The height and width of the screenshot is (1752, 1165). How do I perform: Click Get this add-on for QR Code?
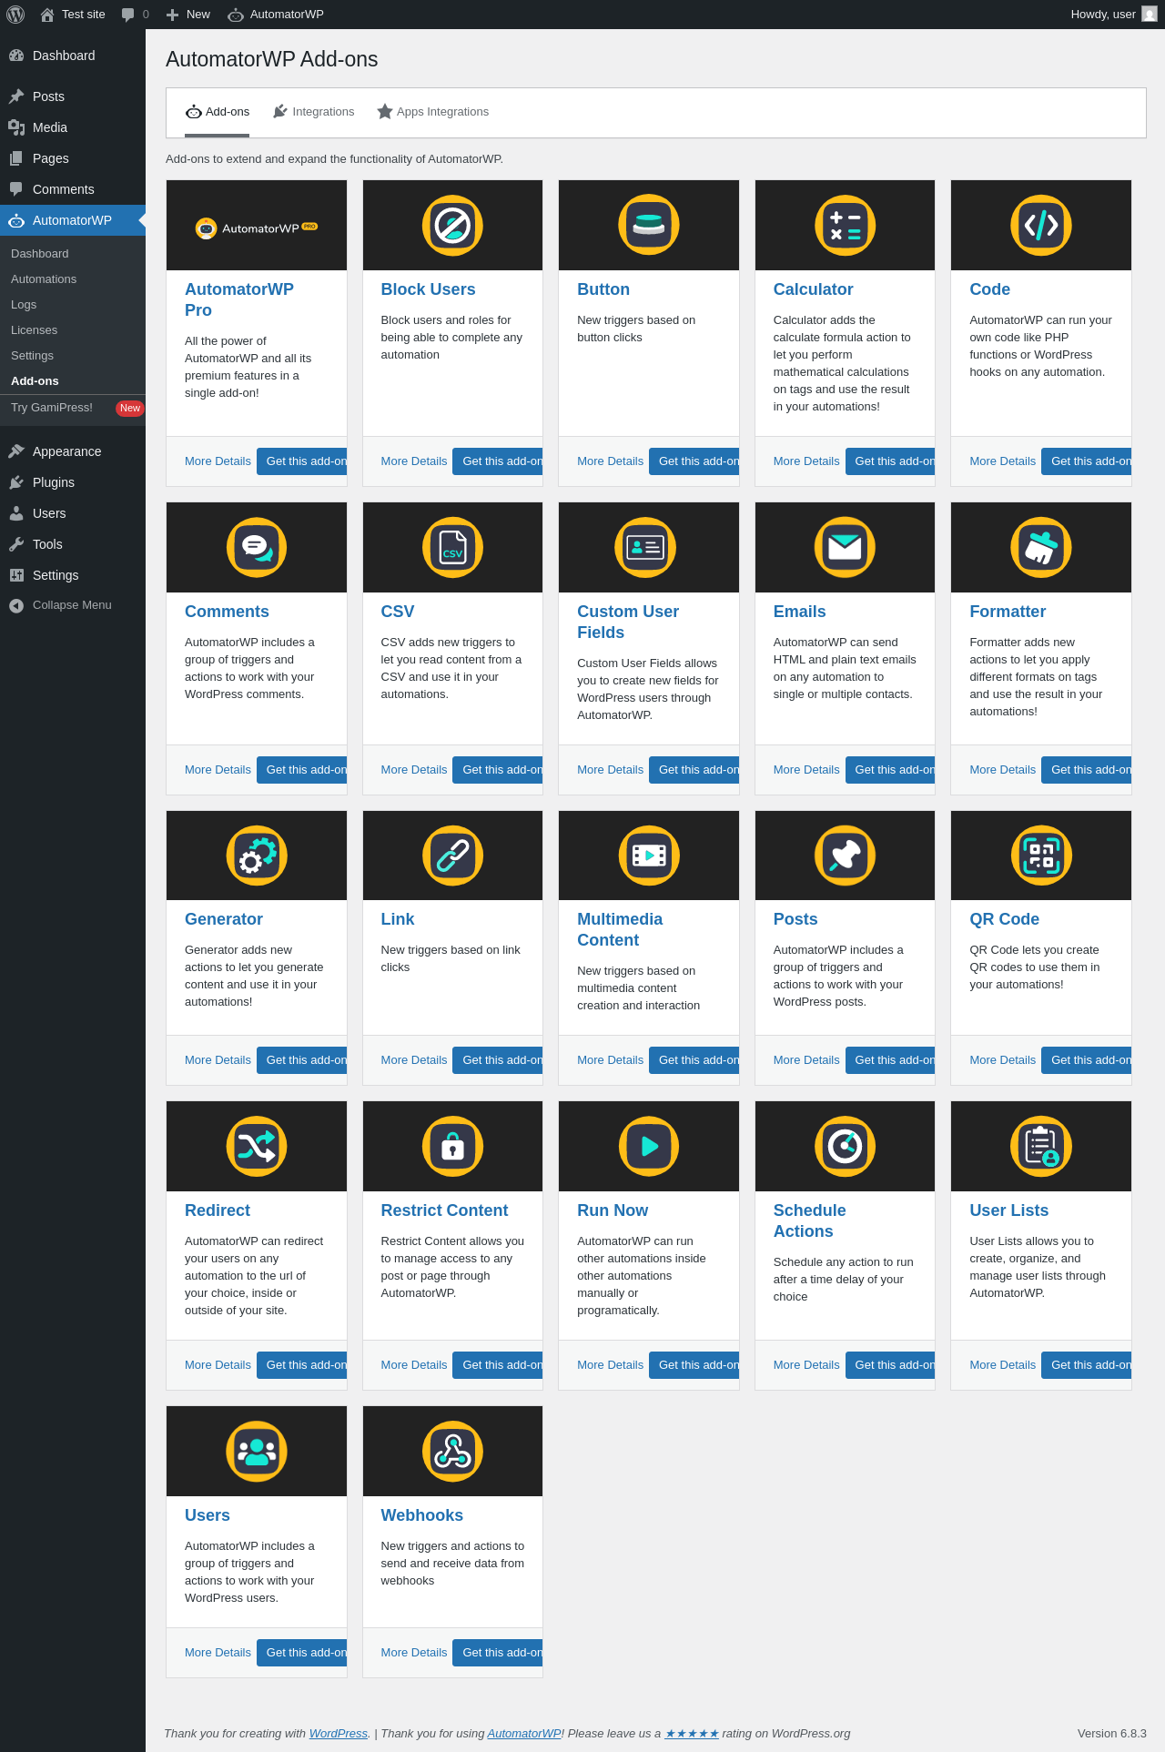[1087, 1060]
